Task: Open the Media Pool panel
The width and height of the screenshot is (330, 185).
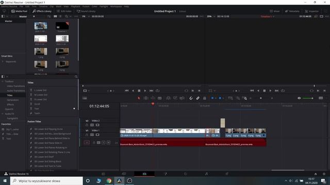Action: tap(20, 11)
